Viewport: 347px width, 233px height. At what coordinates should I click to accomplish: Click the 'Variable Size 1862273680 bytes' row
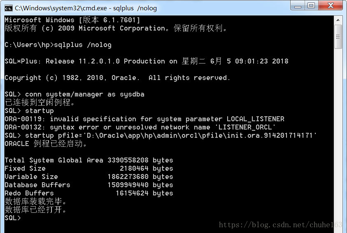tap(89, 177)
